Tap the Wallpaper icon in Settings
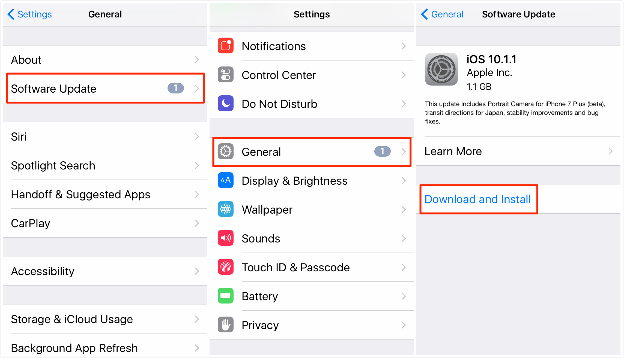The width and height of the screenshot is (624, 358). (x=225, y=210)
